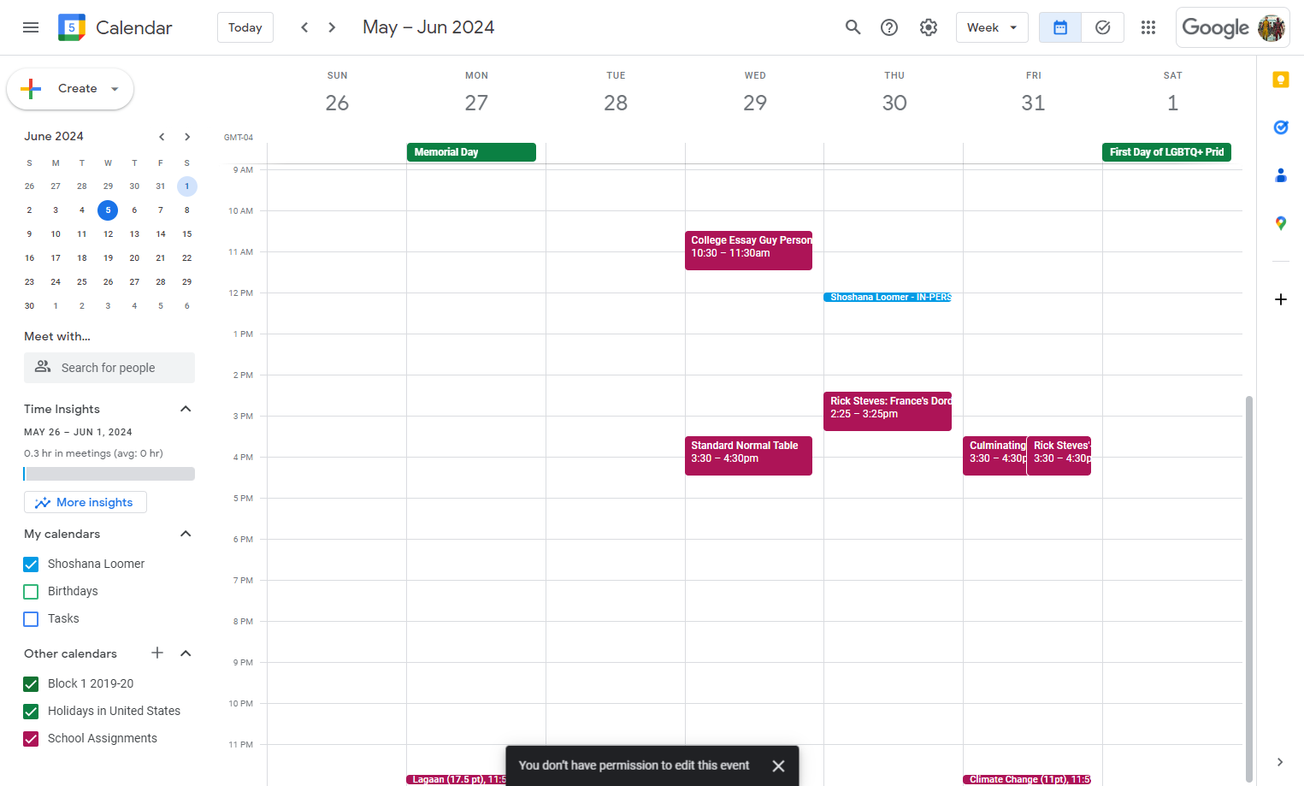Open the main menu hamburger icon
The image size is (1304, 786).
pos(31,27)
